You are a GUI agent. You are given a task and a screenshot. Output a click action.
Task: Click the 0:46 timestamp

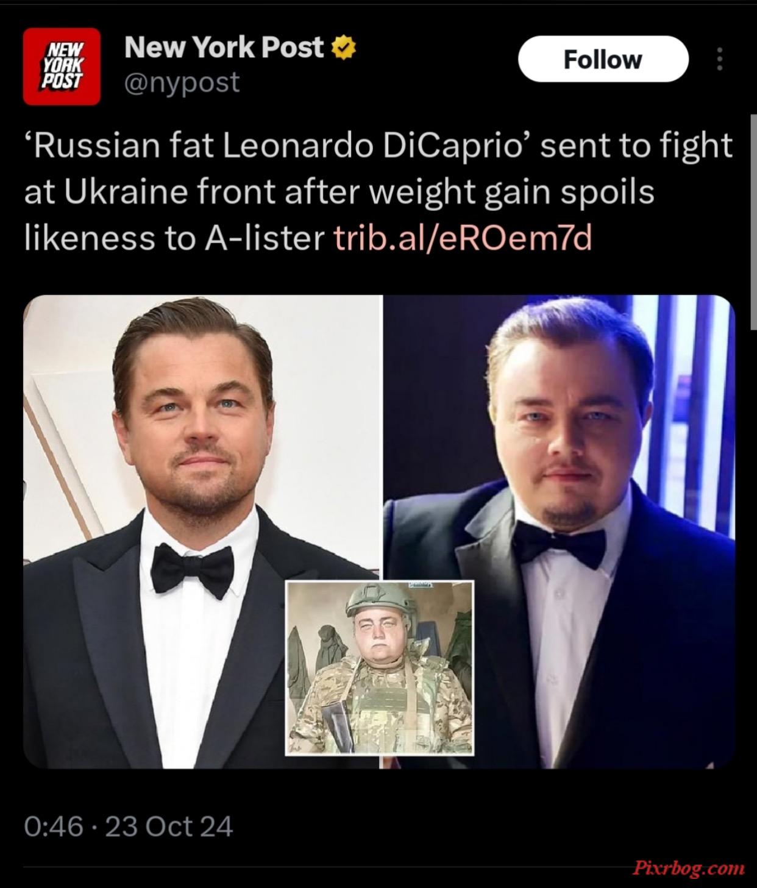coord(54,826)
